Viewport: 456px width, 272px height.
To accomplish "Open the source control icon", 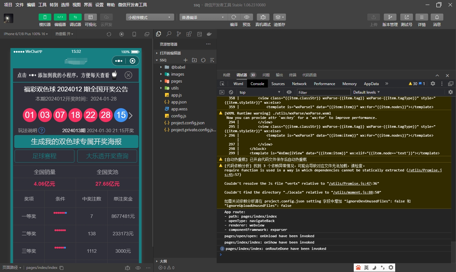I will [179, 34].
